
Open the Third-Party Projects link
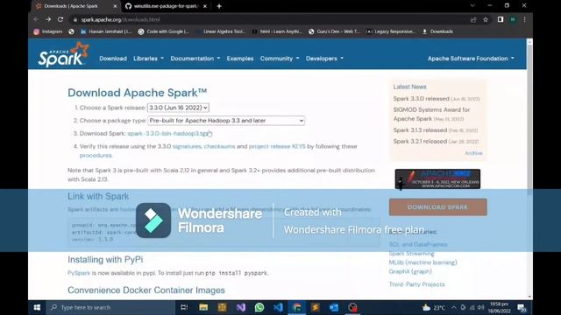coord(417,284)
